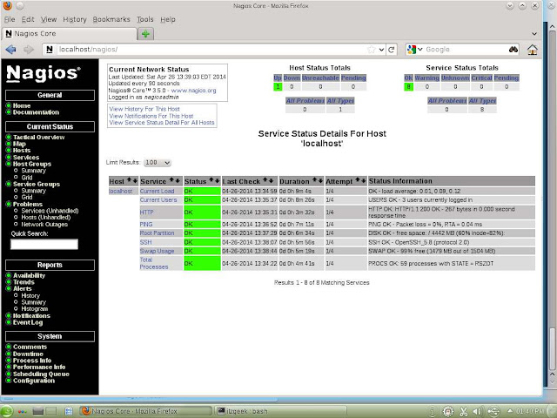Image resolution: width=557 pixels, height=418 pixels.
Task: Sort the Attempt column ascending
Action: click(x=358, y=180)
